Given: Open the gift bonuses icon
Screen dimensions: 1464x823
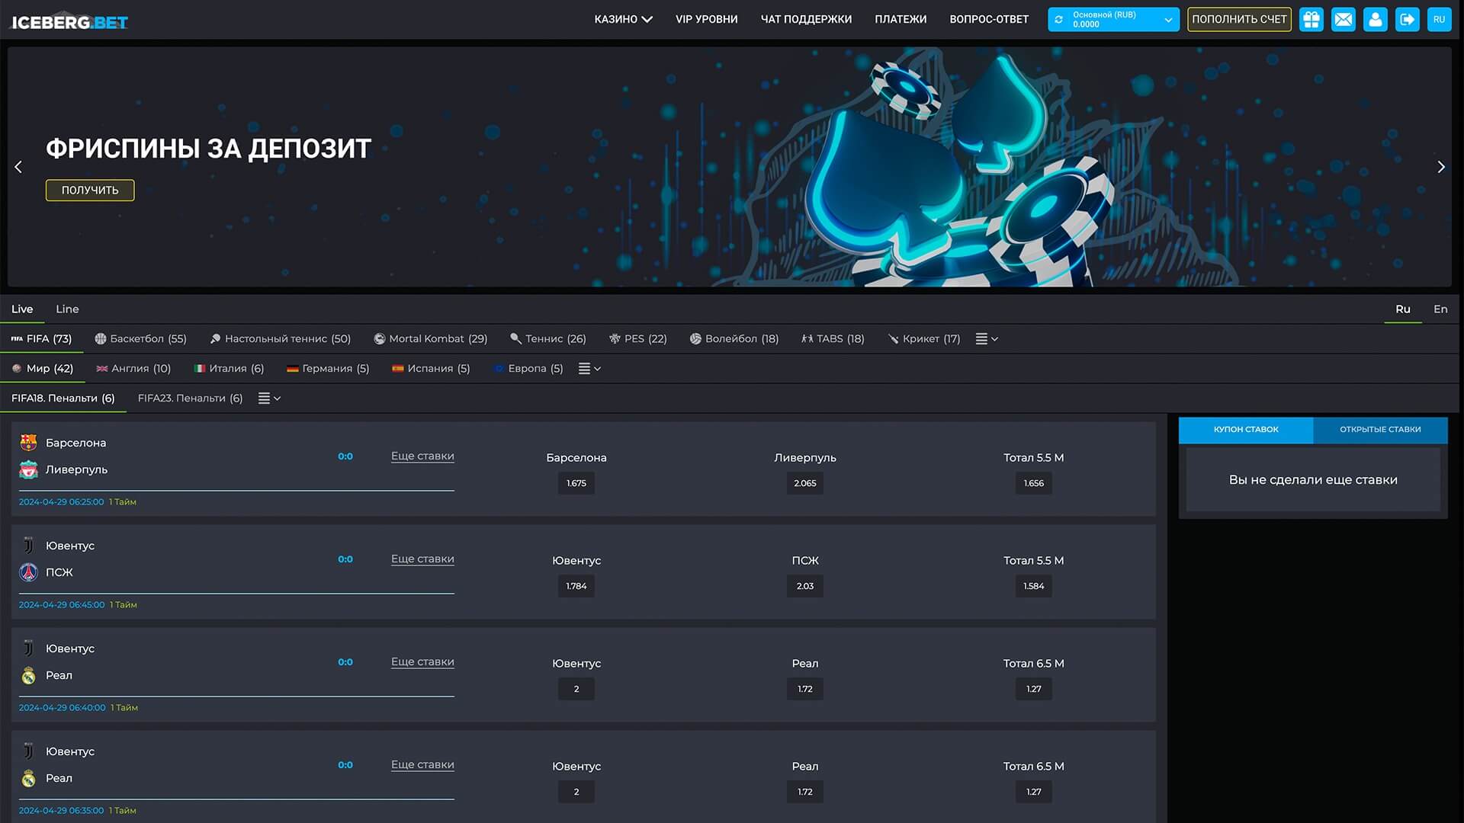Looking at the screenshot, I should [x=1311, y=20].
